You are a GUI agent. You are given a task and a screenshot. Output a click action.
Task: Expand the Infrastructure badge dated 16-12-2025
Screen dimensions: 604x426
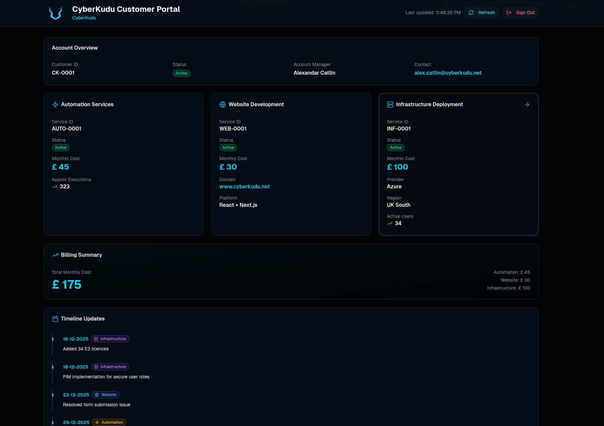(110, 339)
